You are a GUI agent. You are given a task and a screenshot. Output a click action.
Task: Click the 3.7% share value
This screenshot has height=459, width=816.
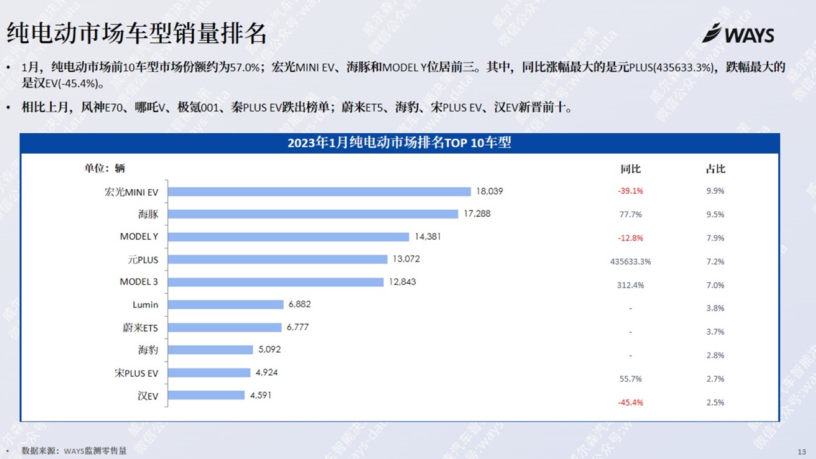click(715, 331)
